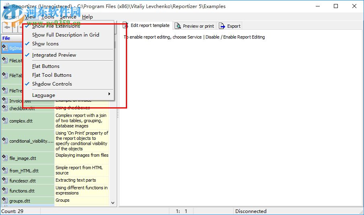This screenshot has width=364, height=215.
Task: Switch to Edit report template tab
Action: pyautogui.click(x=147, y=25)
